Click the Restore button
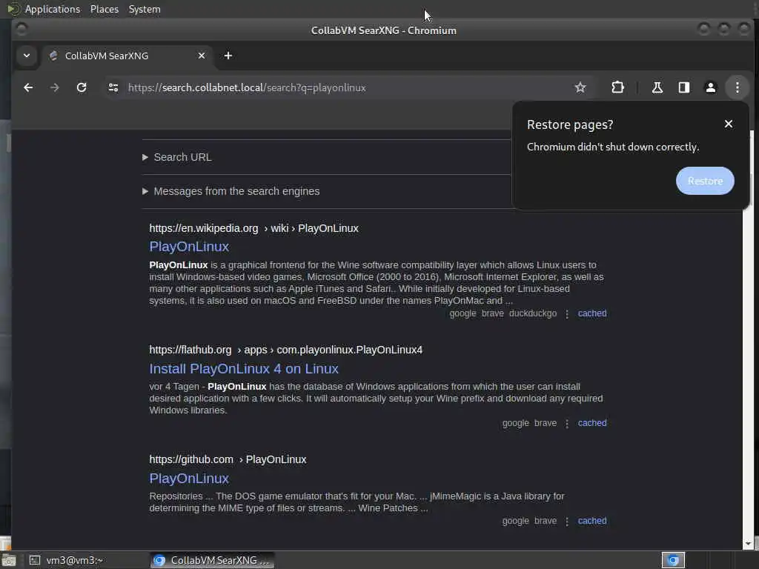Screen dimensions: 759x569 [x=705, y=181]
